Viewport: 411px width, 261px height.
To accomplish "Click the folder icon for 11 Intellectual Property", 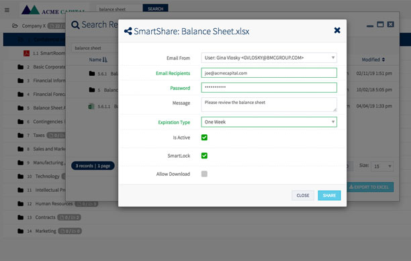I will click(x=20, y=190).
